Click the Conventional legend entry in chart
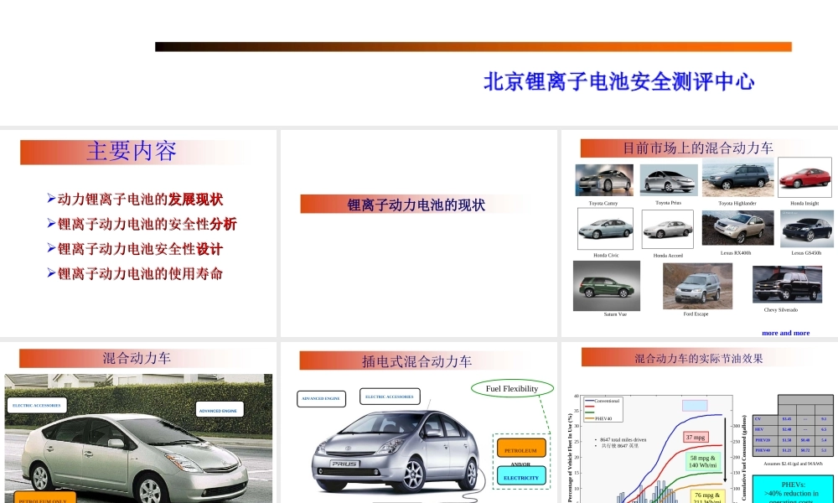The height and width of the screenshot is (503, 838). click(603, 401)
